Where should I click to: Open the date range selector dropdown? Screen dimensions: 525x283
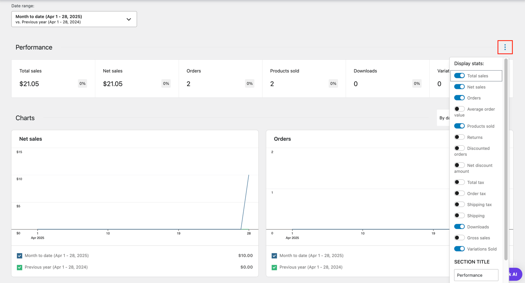(x=74, y=19)
